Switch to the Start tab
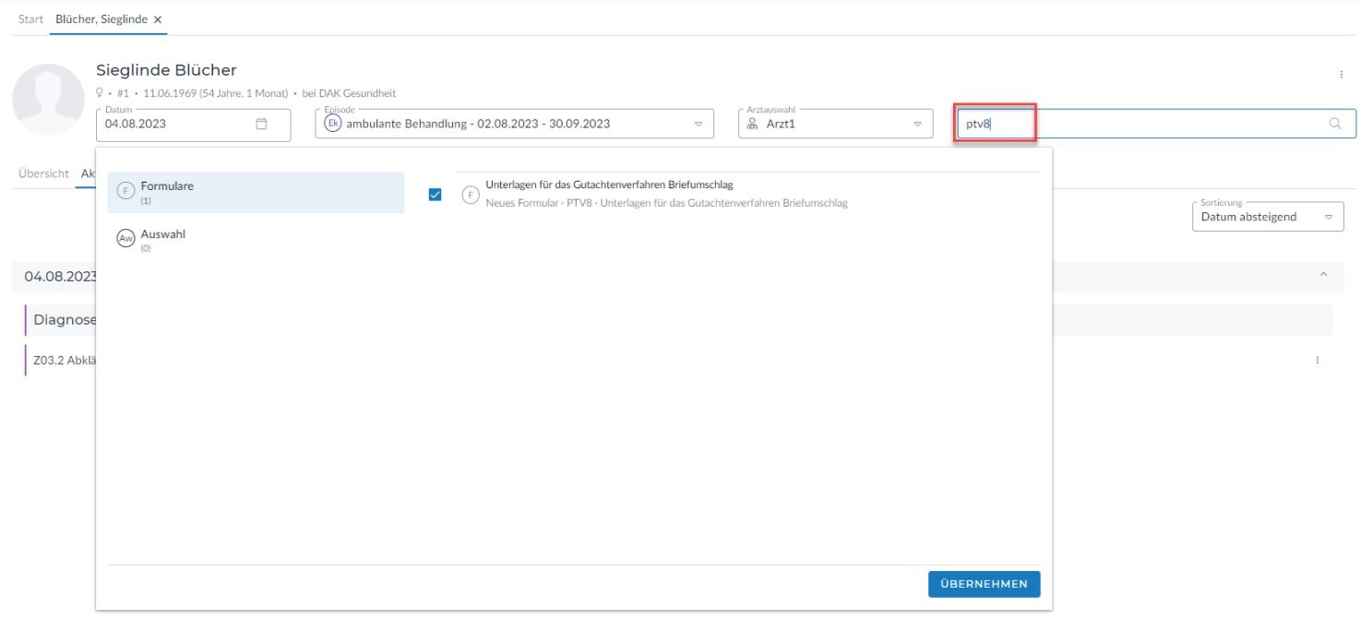 click(x=30, y=19)
